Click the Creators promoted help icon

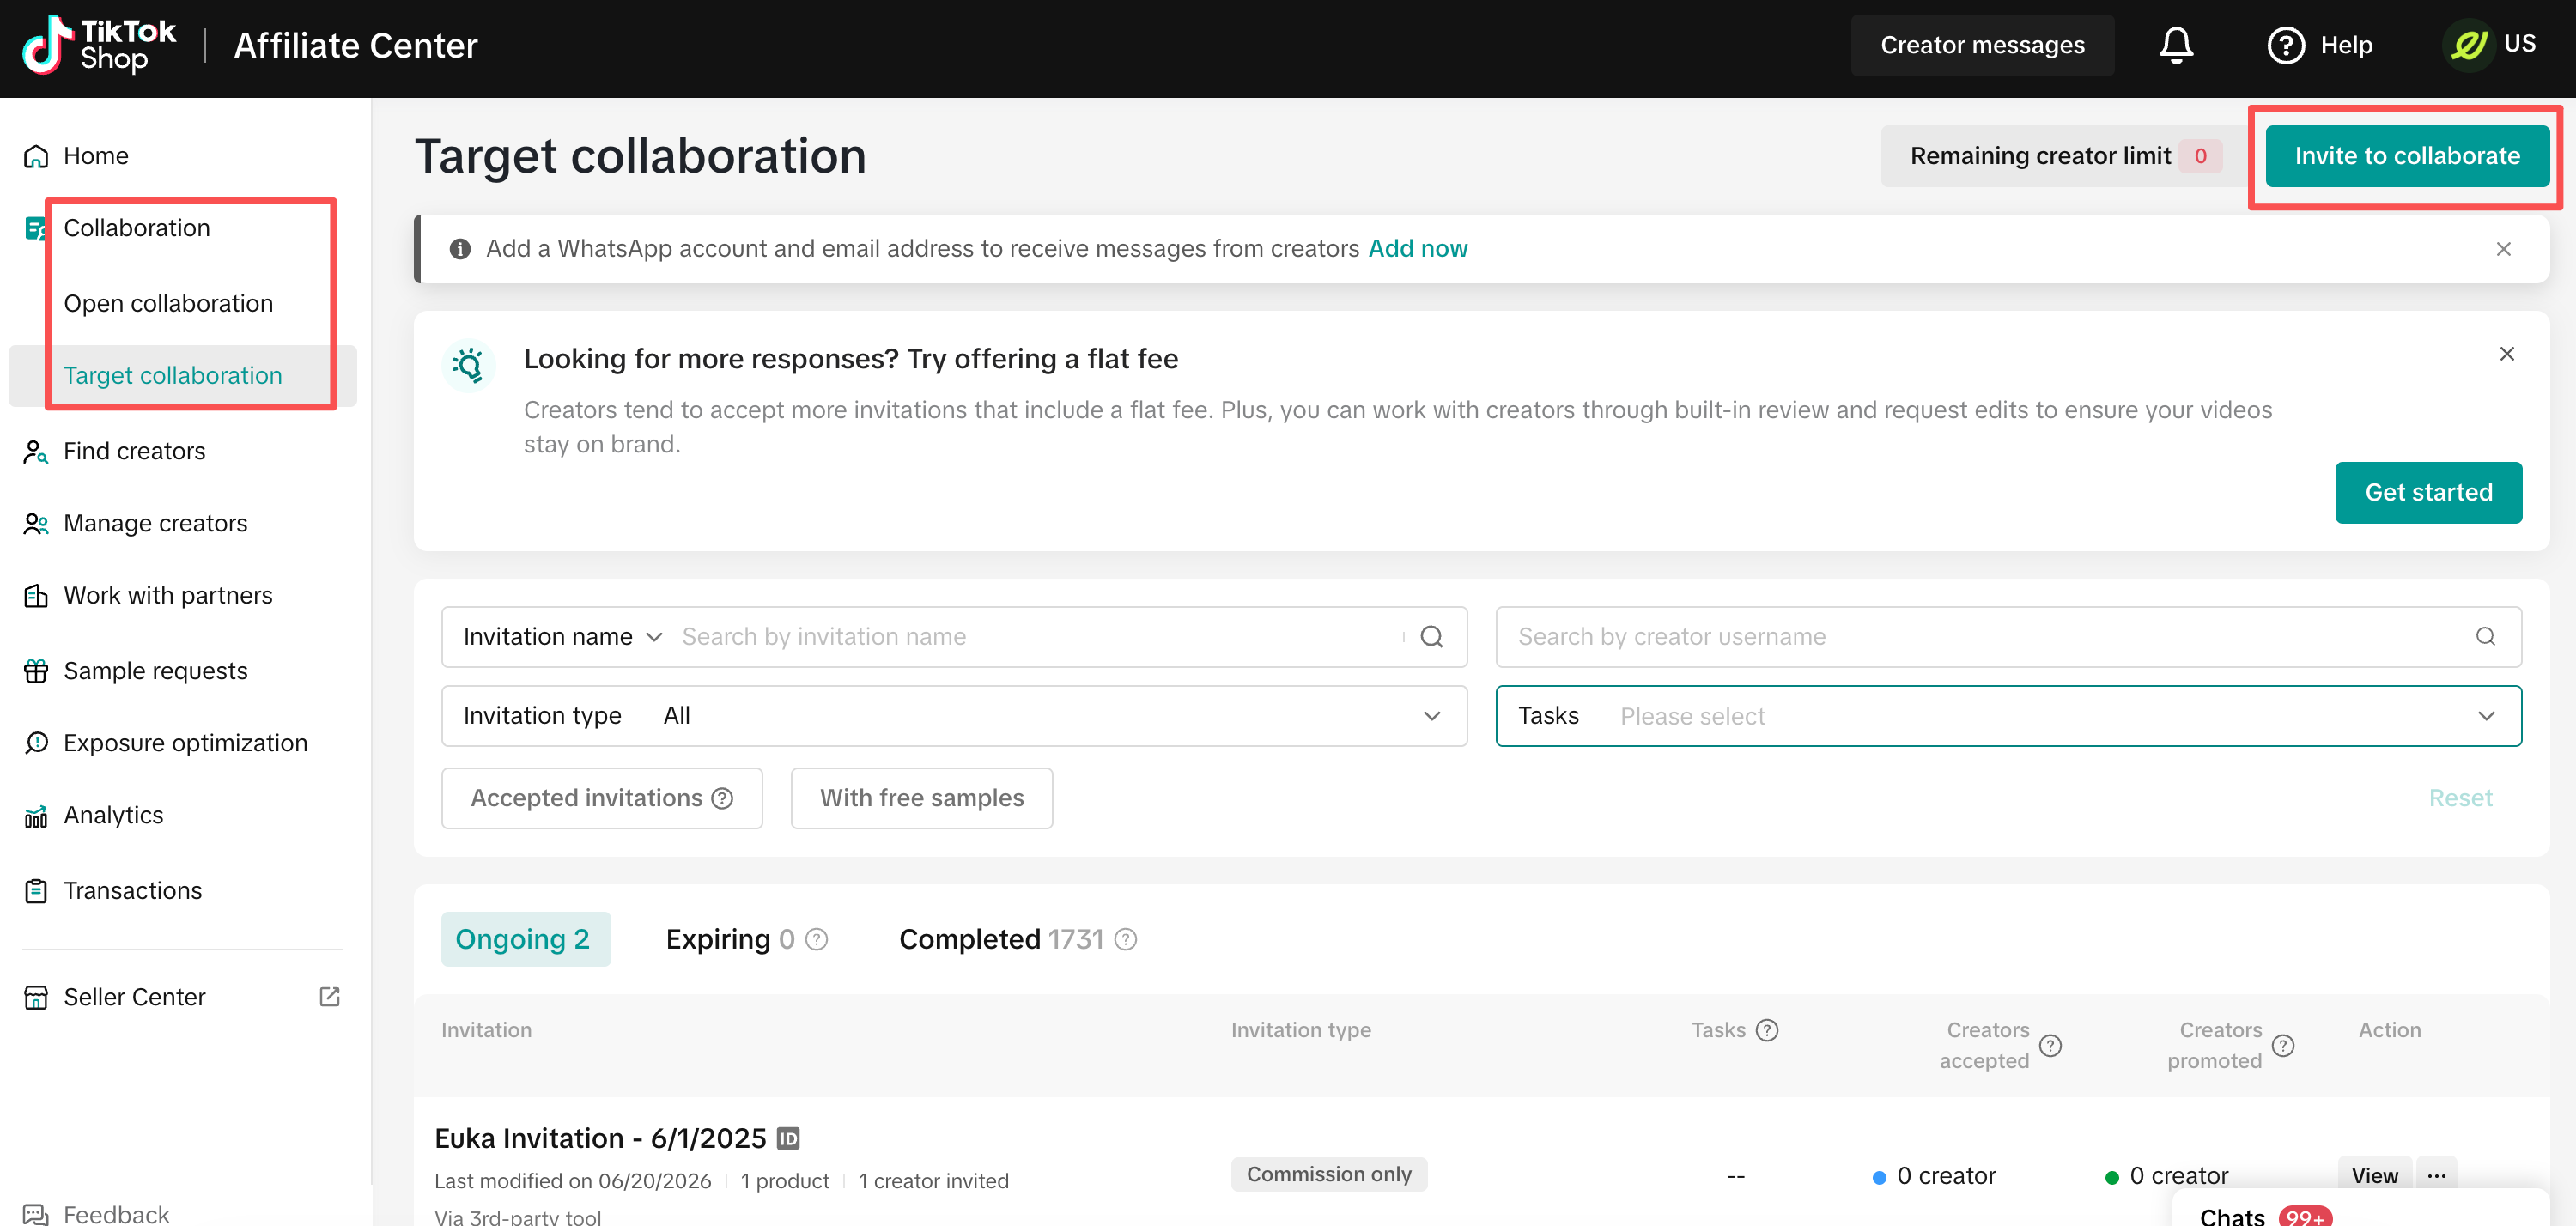2283,1045
